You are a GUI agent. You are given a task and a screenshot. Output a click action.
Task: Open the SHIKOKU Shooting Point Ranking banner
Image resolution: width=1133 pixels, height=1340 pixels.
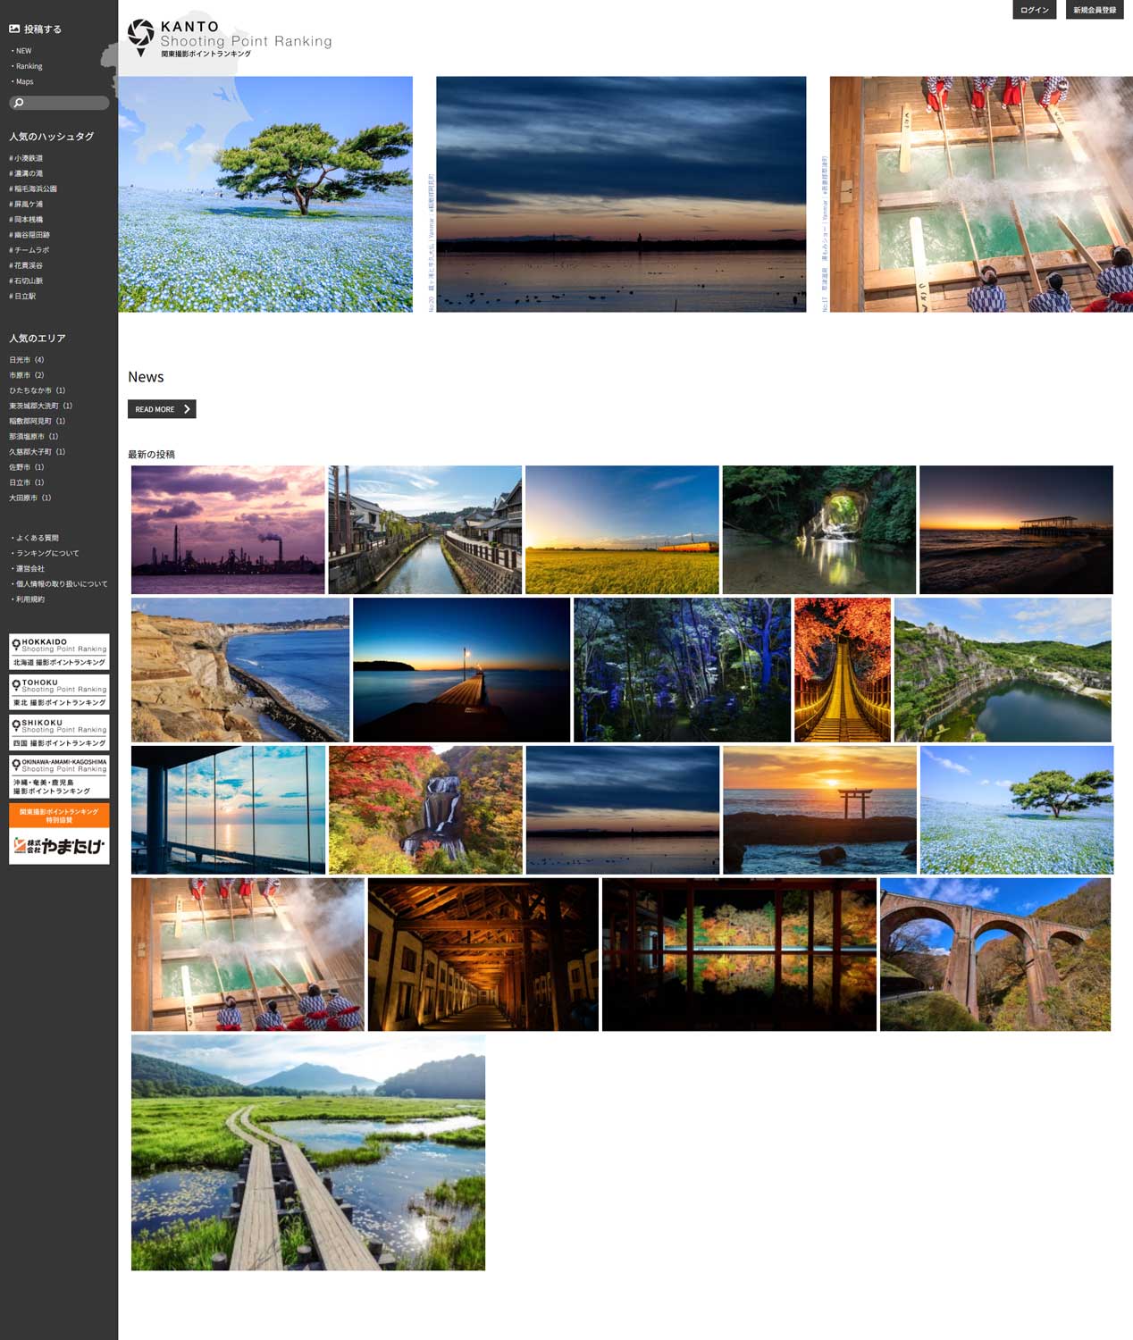click(x=59, y=732)
